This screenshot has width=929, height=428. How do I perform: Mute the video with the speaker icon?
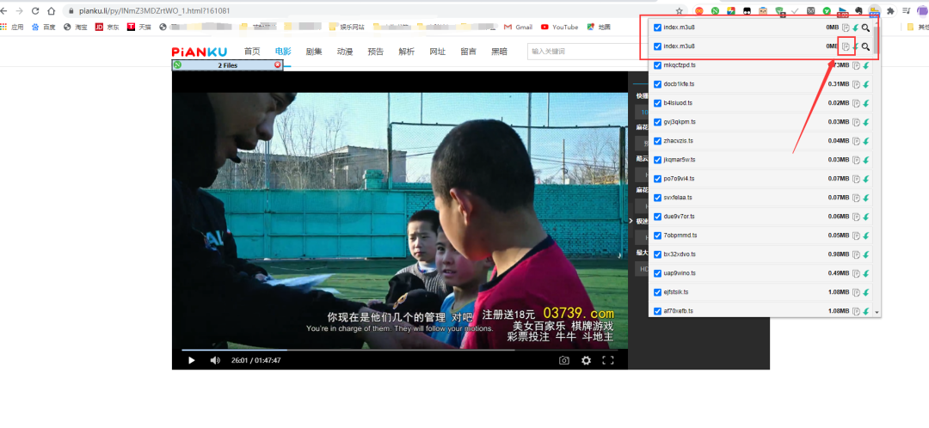point(215,360)
